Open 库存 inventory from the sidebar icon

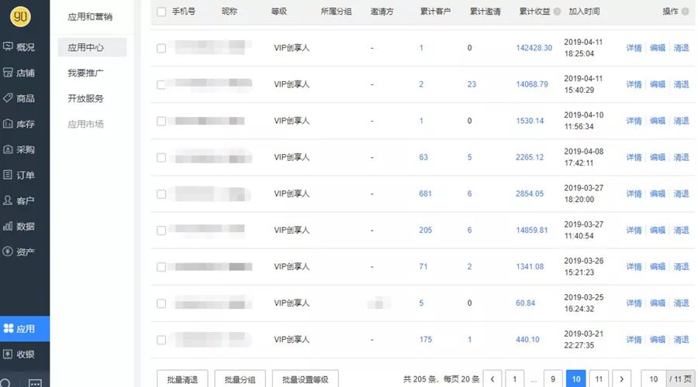point(8,124)
